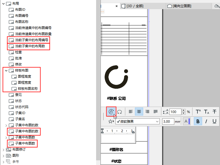Toggle subscript formatting

click(207, 112)
